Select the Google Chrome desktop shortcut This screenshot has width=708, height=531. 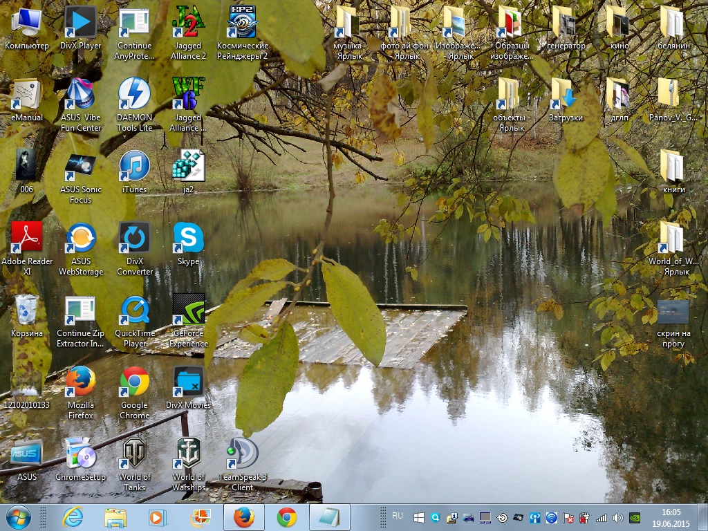(x=134, y=382)
